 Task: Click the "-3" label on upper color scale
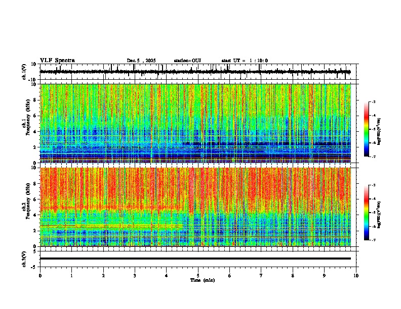373,102
